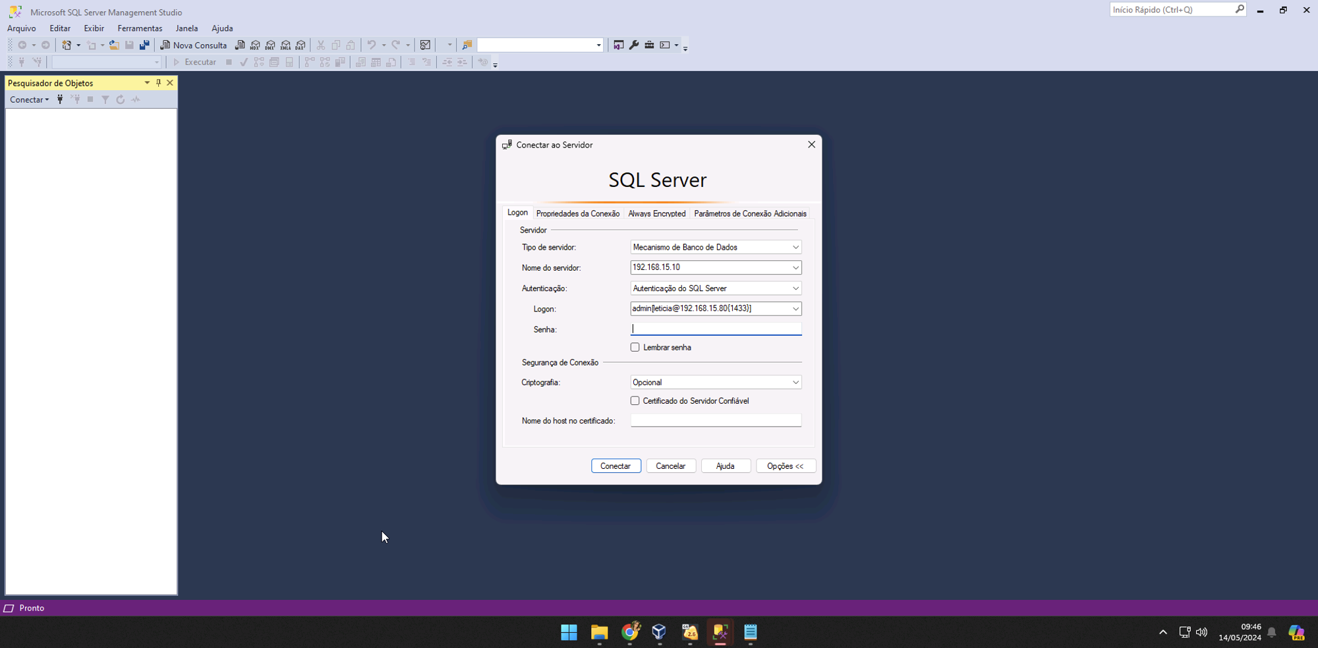The width and height of the screenshot is (1318, 648).
Task: Open the Nome do servidor dropdown
Action: click(795, 268)
